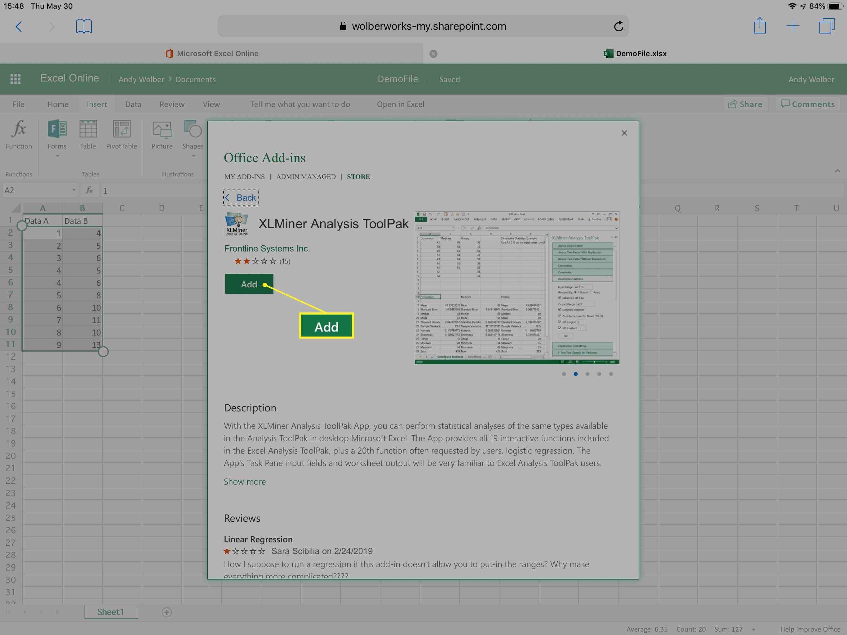Select the row 15 header

click(11, 394)
